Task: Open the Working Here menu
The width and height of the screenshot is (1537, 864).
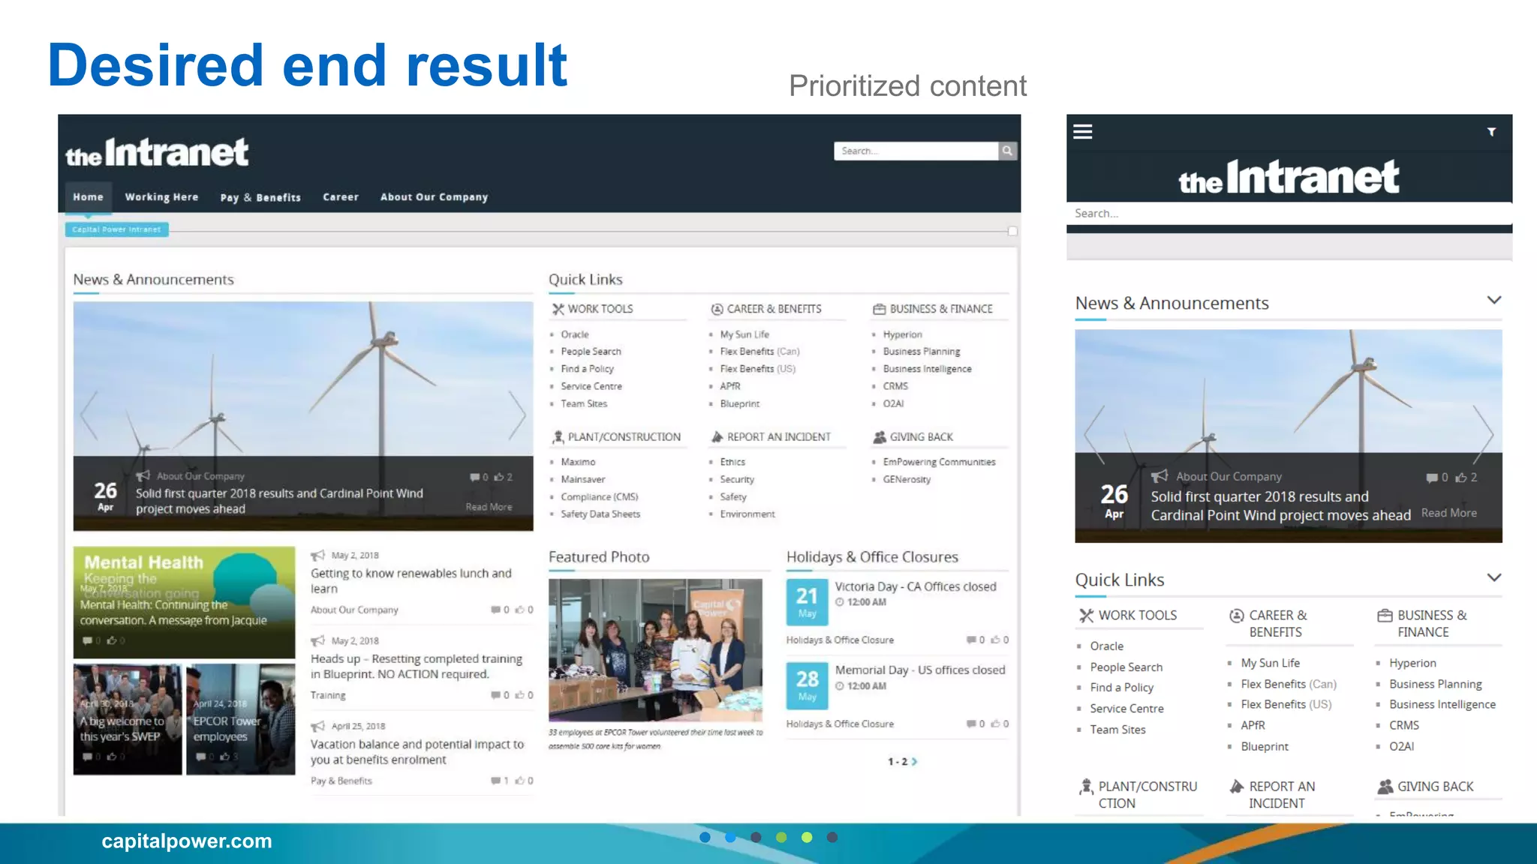Action: coord(161,197)
